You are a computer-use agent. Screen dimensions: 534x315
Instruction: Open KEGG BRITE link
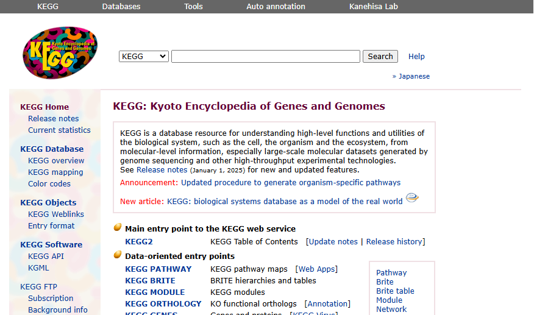150,281
